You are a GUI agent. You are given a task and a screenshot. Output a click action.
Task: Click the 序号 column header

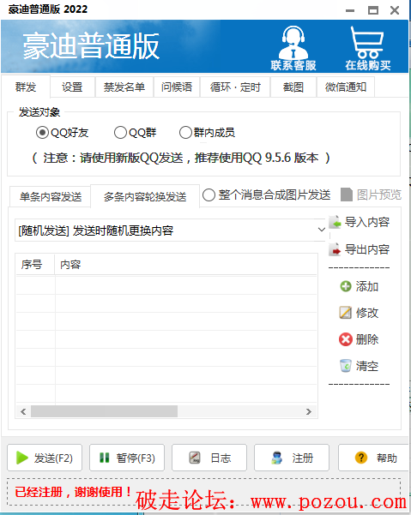coord(35,265)
